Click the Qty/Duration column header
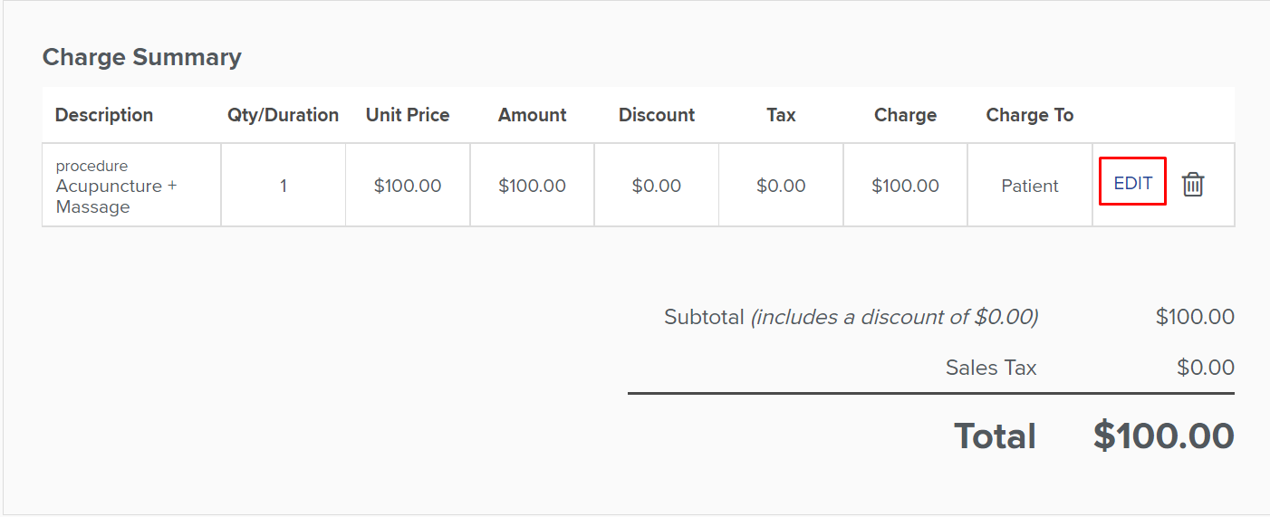This screenshot has width=1270, height=517. [x=283, y=115]
